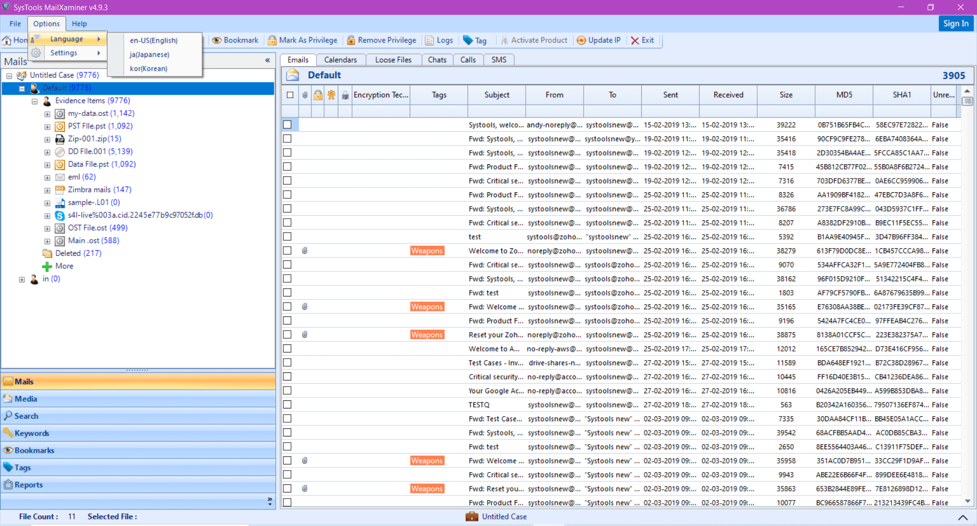Open the Bookmarks section in sidebar
Viewport: 977px width, 526px height.
[x=138, y=450]
